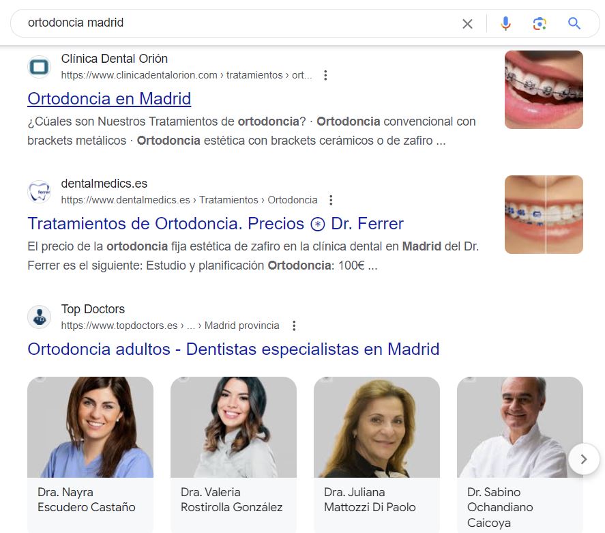Click the dentalmedics.es URL breadcrumb
Image resolution: width=605 pixels, height=533 pixels.
pyautogui.click(x=189, y=200)
